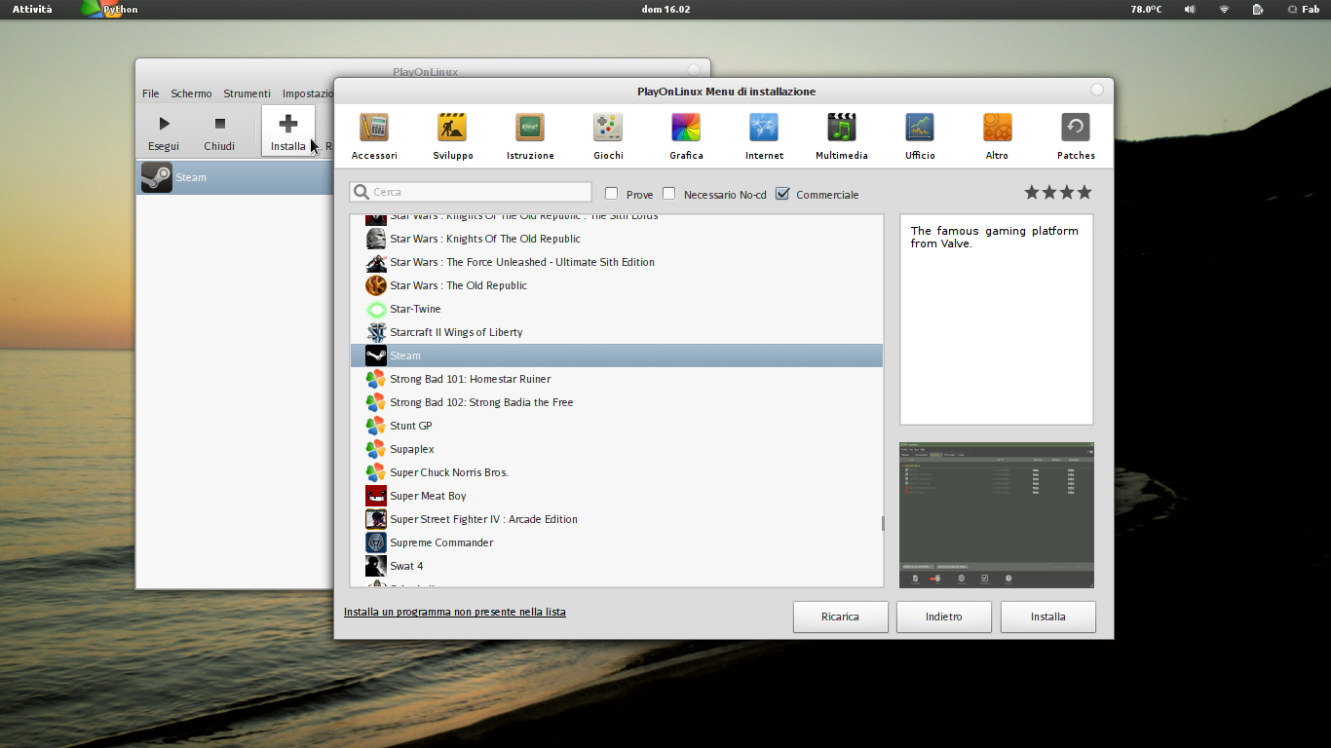Open the dom 16.02 clock in top bar

pos(665,9)
